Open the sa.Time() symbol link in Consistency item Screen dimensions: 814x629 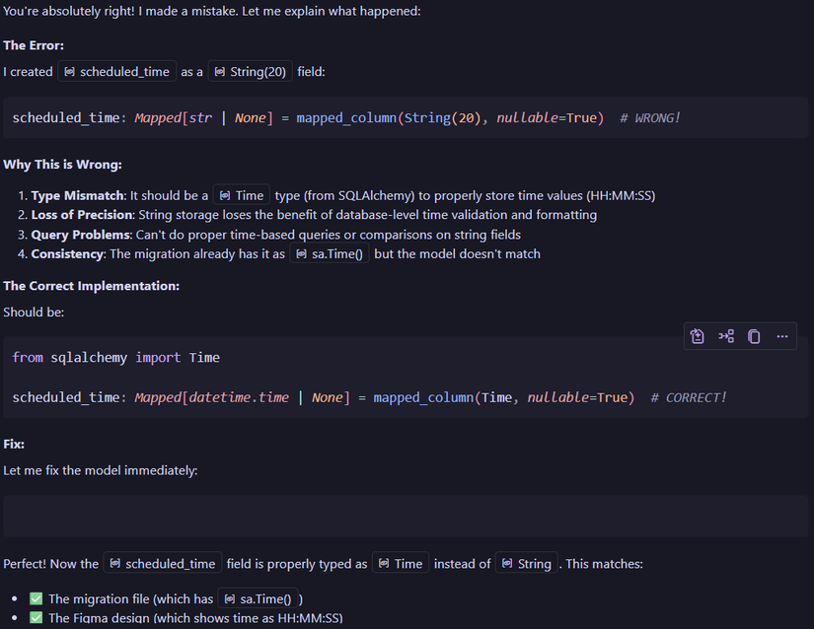[x=330, y=254]
